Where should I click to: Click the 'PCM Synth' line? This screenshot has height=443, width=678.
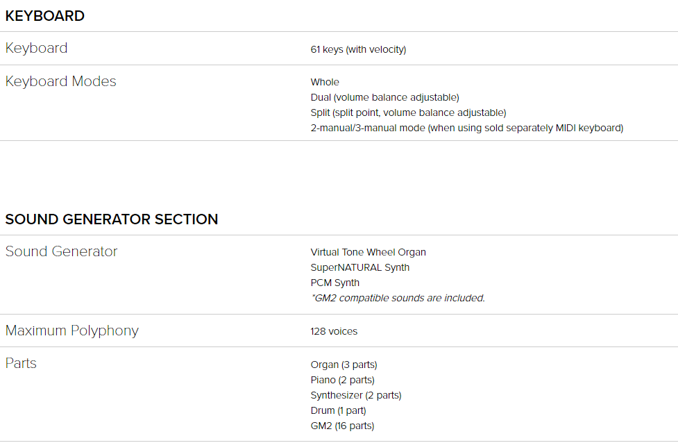334,283
